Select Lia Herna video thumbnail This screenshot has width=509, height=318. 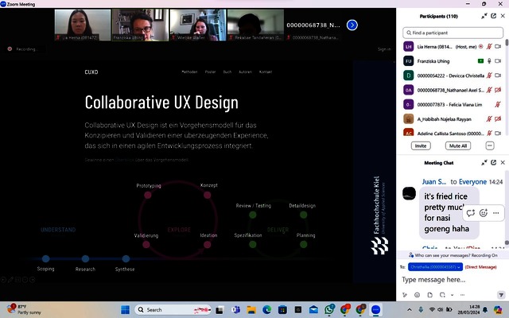(83, 25)
